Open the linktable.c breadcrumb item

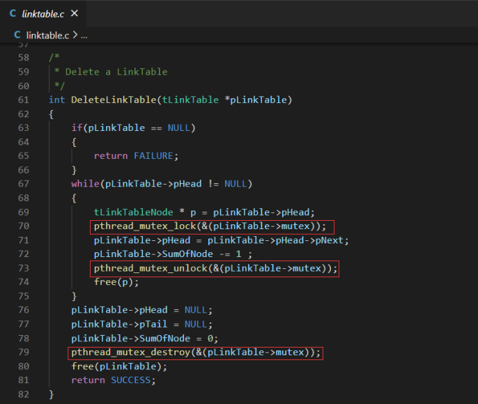47,36
